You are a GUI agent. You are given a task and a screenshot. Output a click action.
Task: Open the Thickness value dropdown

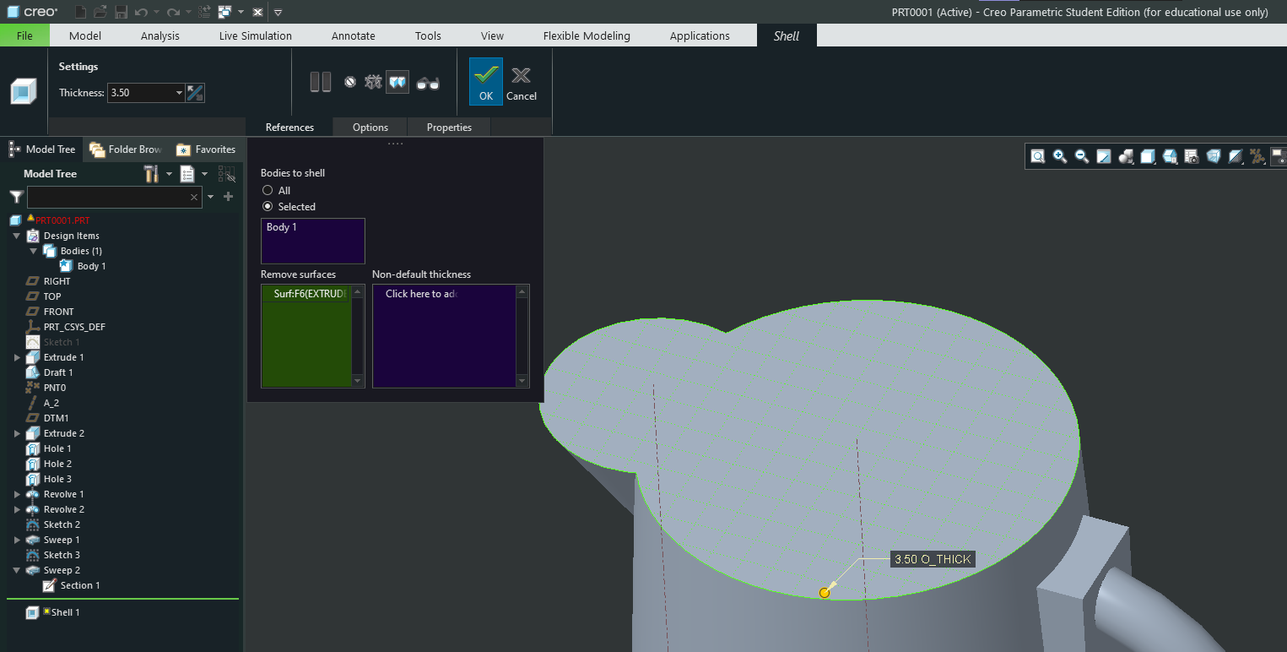[179, 93]
